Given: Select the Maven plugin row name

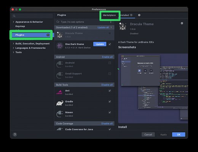Looking at the screenshot, I should point(69,112).
